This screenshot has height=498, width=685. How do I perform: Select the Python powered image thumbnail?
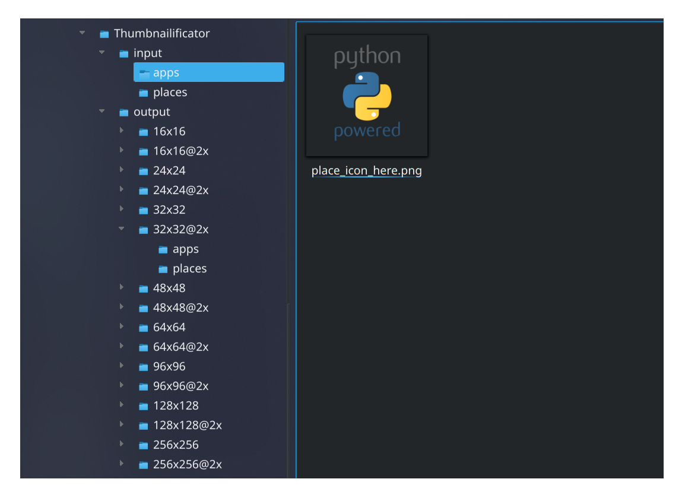coord(367,95)
